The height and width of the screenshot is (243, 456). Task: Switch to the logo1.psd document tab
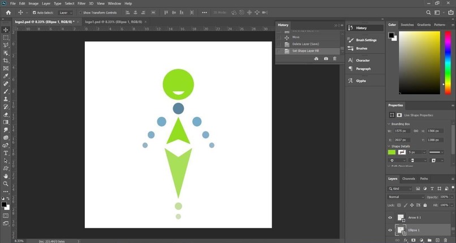(x=113, y=22)
